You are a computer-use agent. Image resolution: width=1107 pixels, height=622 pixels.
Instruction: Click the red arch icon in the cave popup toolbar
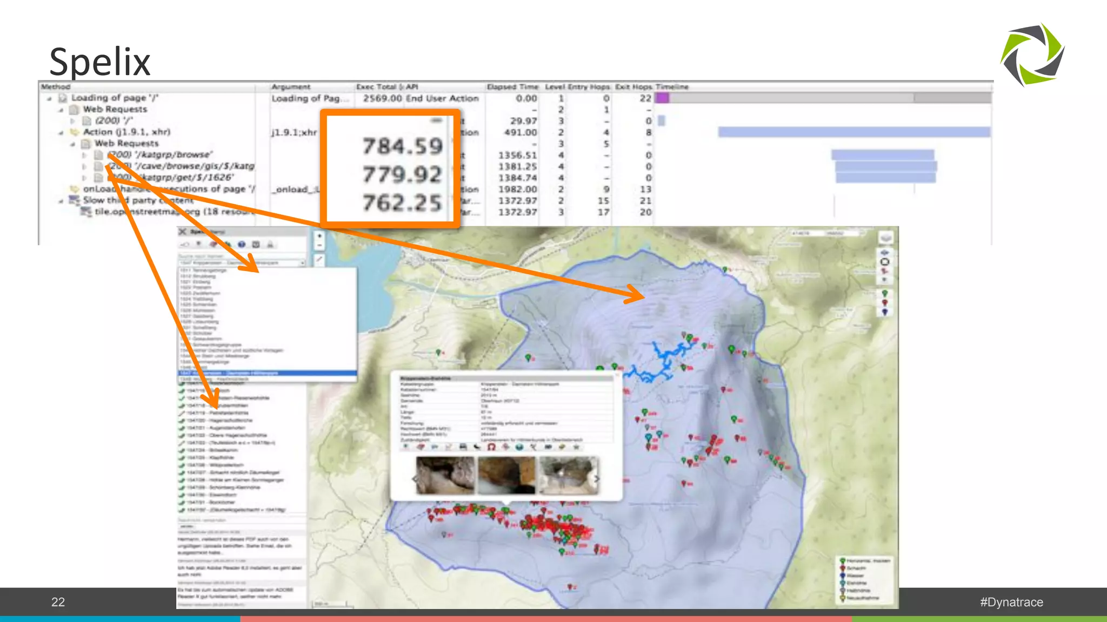[491, 447]
